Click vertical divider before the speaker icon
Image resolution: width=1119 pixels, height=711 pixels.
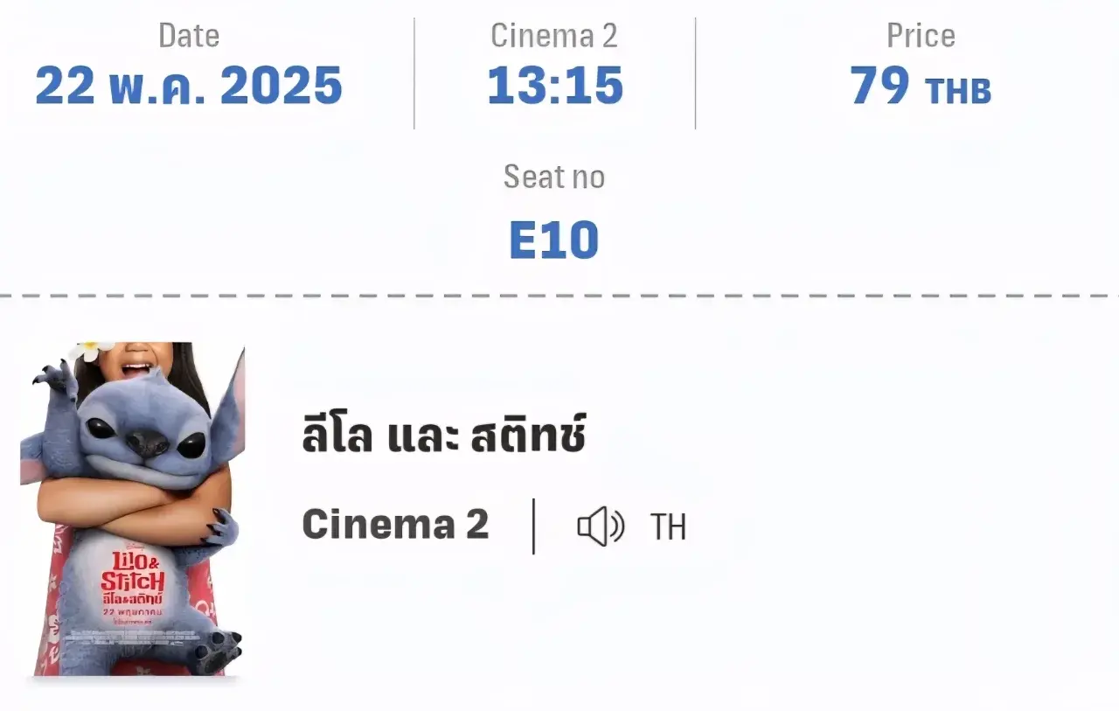pos(533,526)
